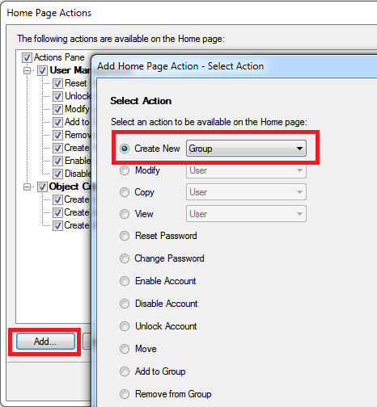Open the Create New Group dropdown
The width and height of the screenshot is (377, 407).
click(x=246, y=149)
